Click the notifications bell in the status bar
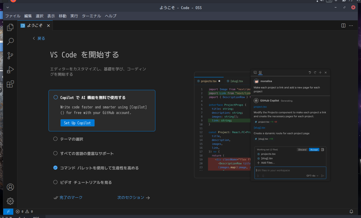 [351, 211]
